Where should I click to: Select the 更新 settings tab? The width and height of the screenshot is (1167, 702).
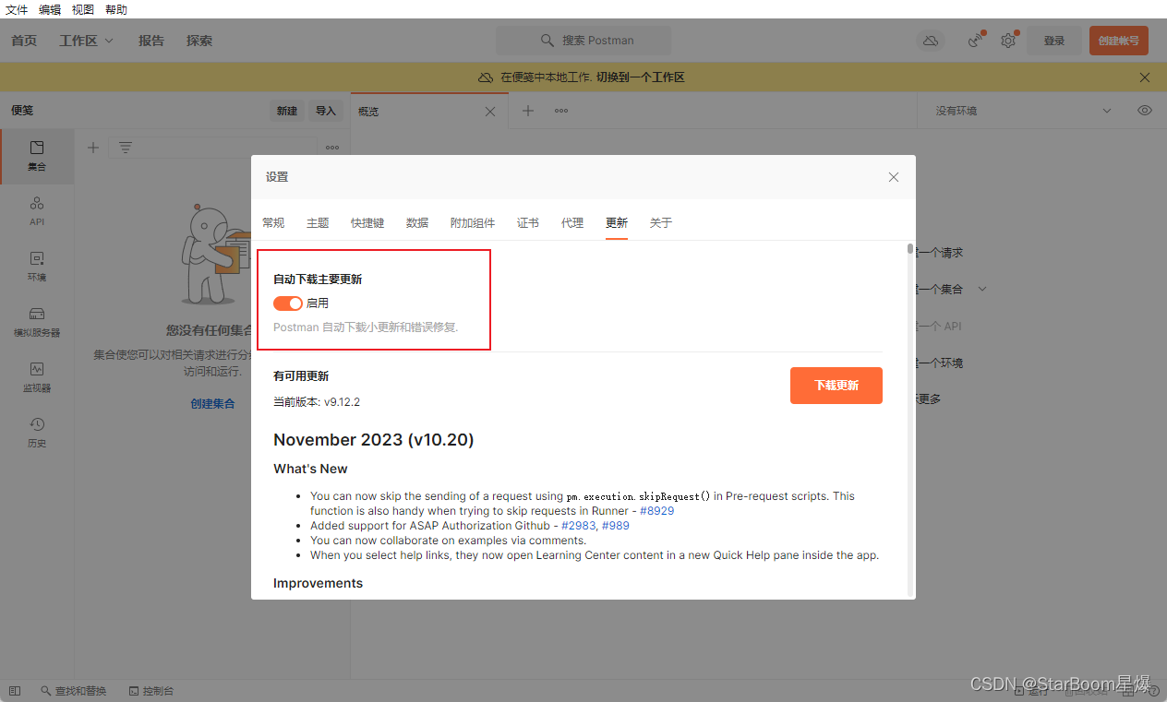click(x=617, y=223)
